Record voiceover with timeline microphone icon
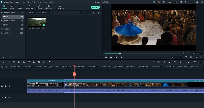The width and height of the screenshot is (204, 108). pos(164,62)
